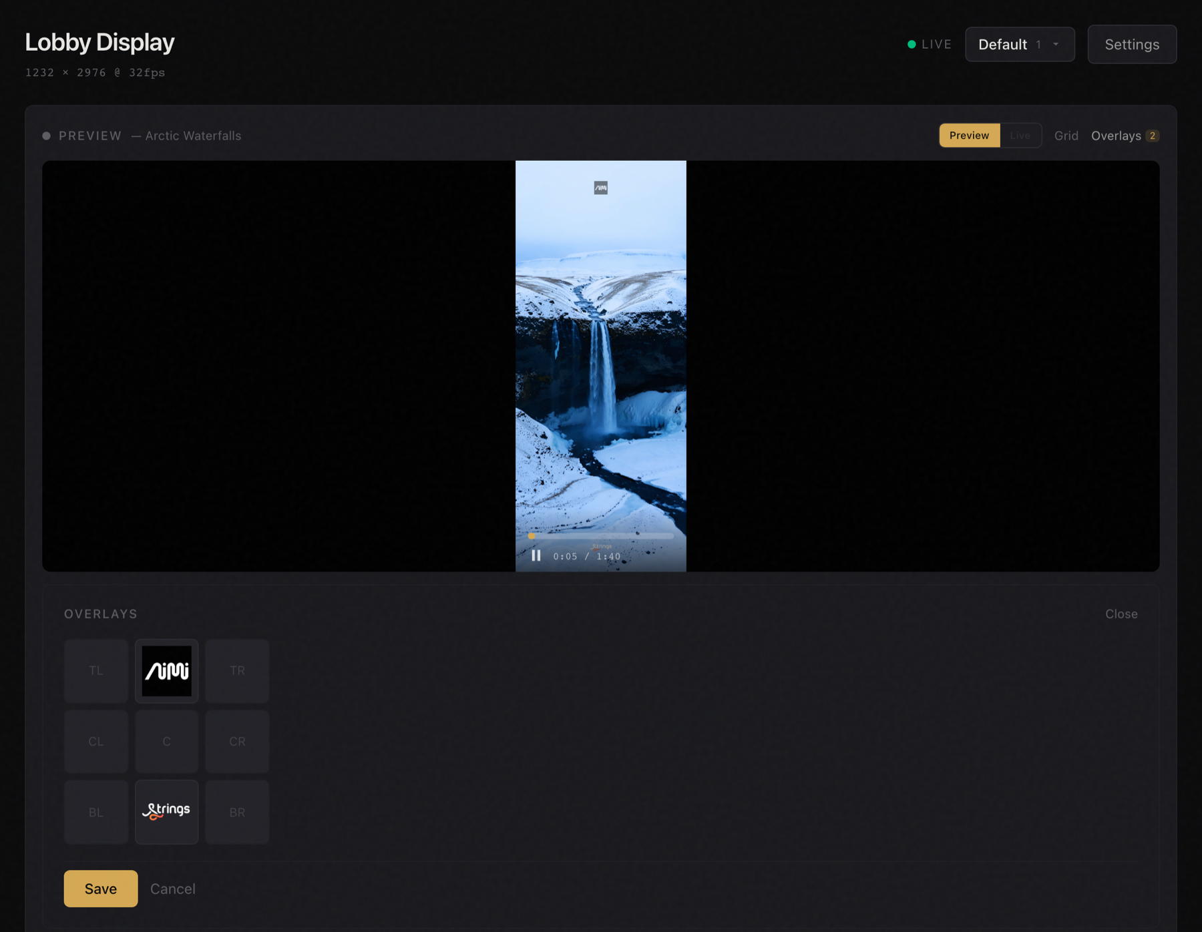
Task: Open the Settings panel
Action: (1132, 45)
